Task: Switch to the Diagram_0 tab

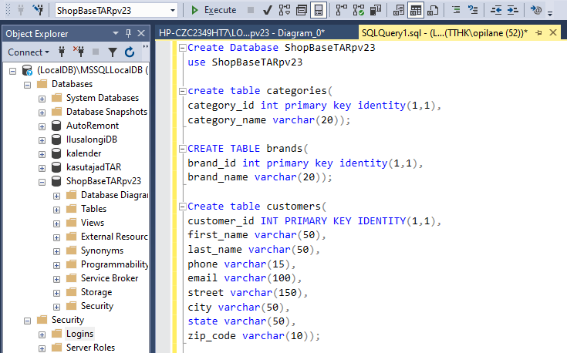Action: point(241,33)
